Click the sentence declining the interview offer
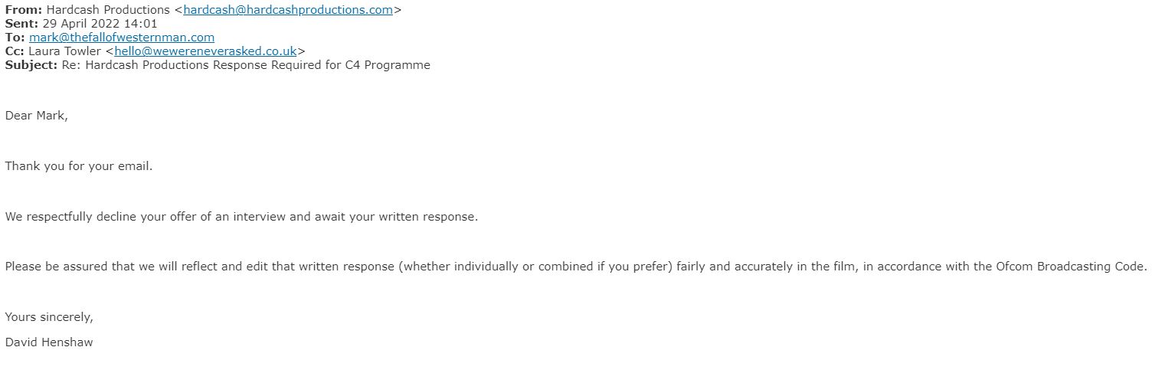The height and width of the screenshot is (370, 1162). pos(241,217)
